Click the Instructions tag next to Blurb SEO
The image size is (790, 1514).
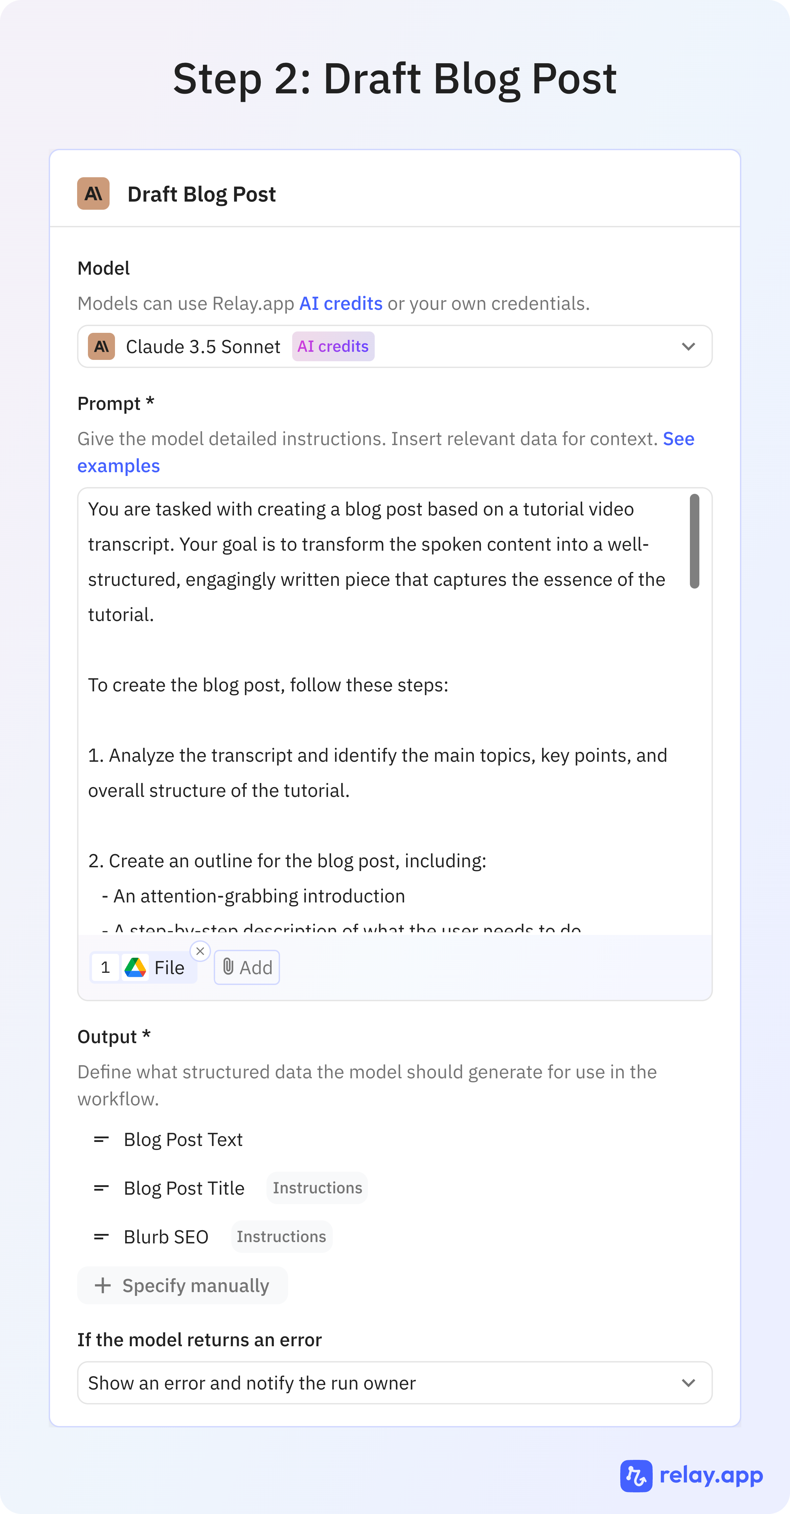(x=282, y=1237)
